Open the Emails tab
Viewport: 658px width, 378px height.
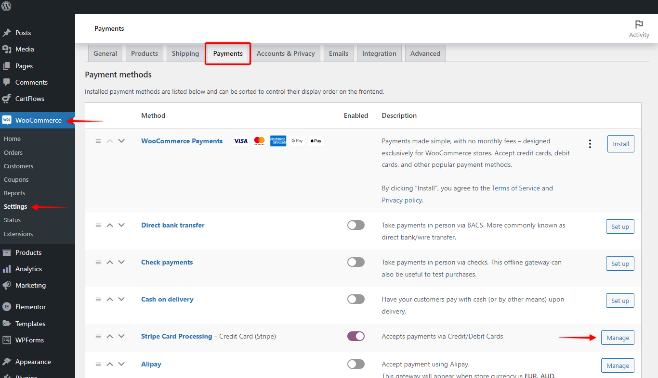tap(339, 53)
